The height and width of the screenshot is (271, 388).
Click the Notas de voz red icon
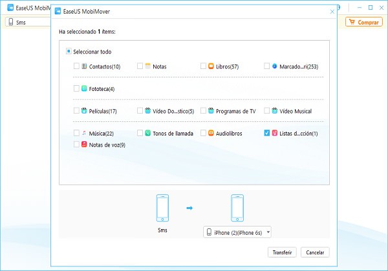pos(84,144)
